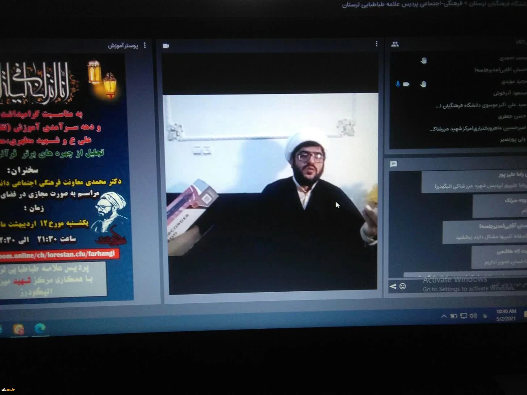This screenshot has height=395, width=527.
Task: Click the send message arrow in chat
Action: (x=393, y=286)
